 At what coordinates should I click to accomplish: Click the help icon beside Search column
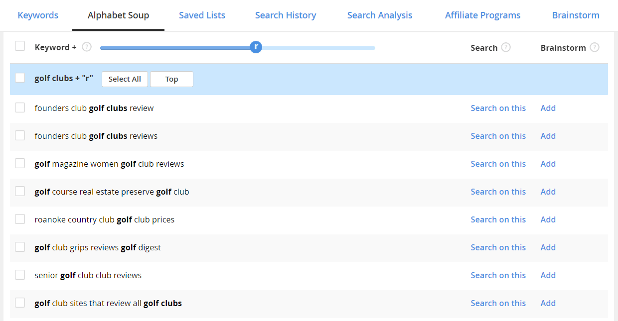click(506, 47)
